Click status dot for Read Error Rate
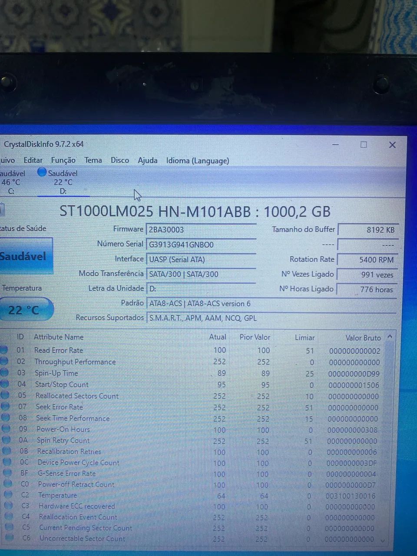This screenshot has width=417, height=556. tap(4, 350)
